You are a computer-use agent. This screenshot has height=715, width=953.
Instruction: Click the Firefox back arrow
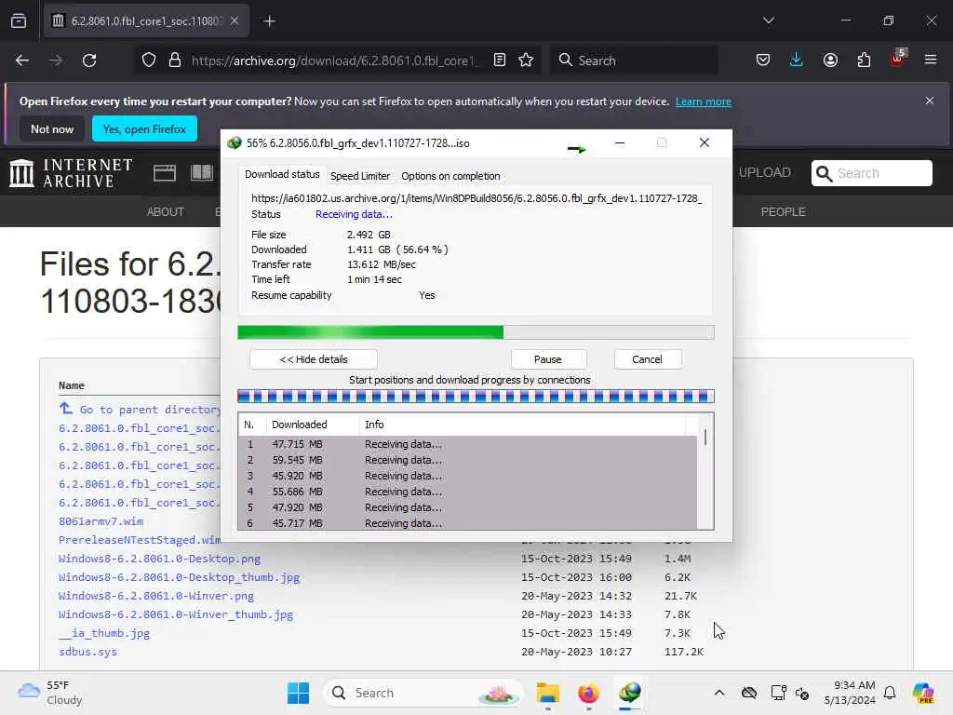22,61
